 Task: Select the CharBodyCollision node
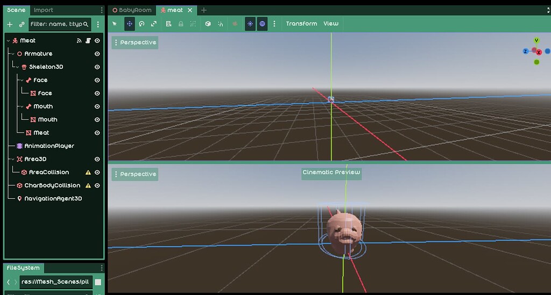pyautogui.click(x=52, y=185)
